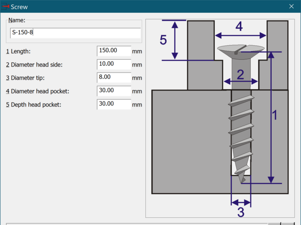Click dimension number 5 in the diagram
Viewport: 301px width, 225px height.
tap(163, 40)
